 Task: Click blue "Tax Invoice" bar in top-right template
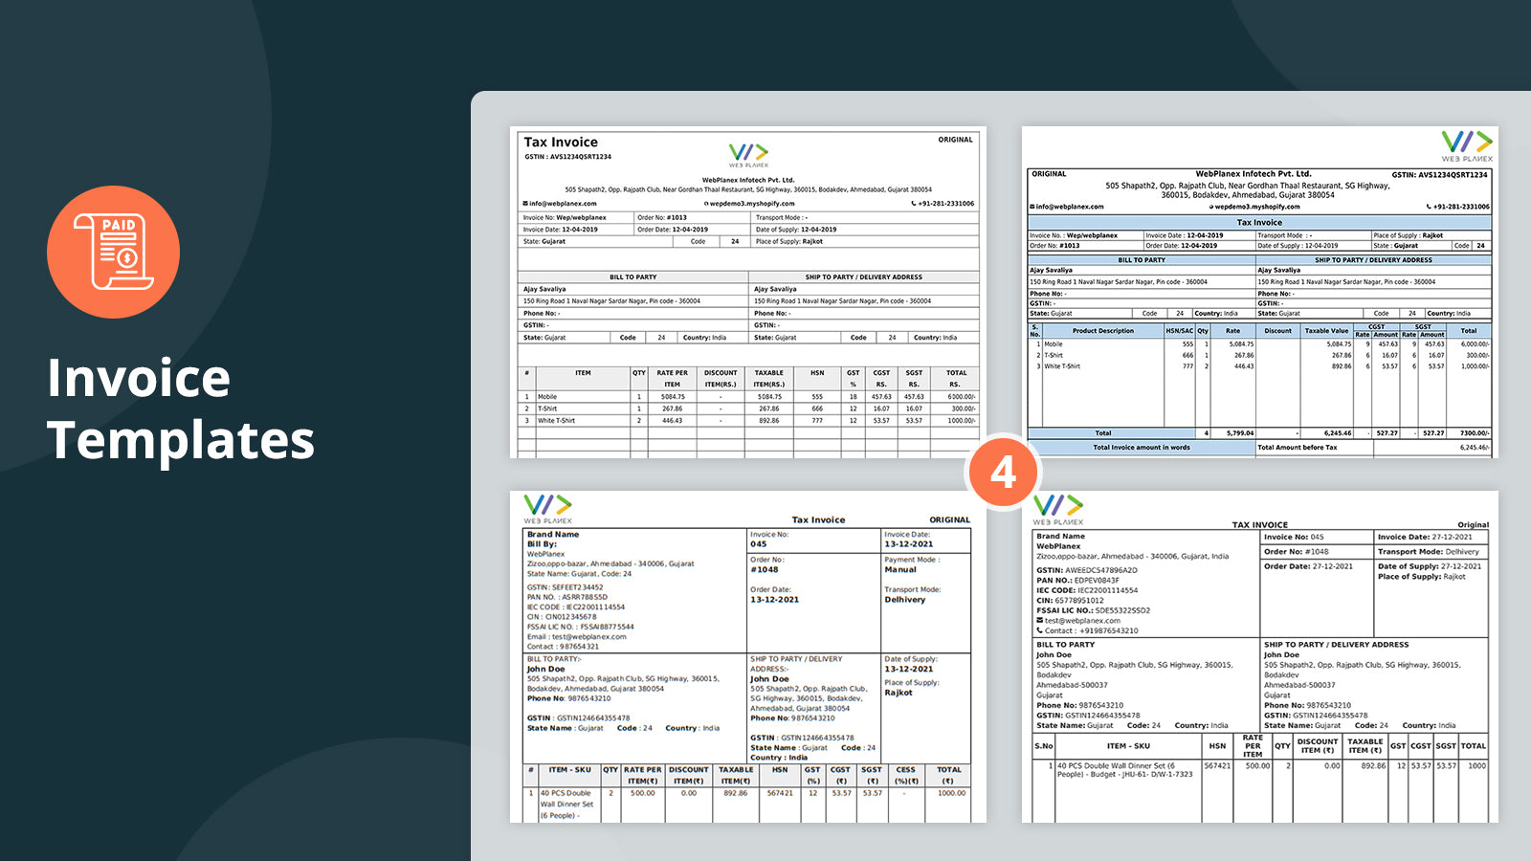point(1259,222)
